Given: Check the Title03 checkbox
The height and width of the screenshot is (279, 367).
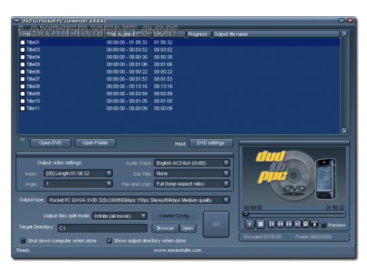Looking at the screenshot, I should coord(22,50).
